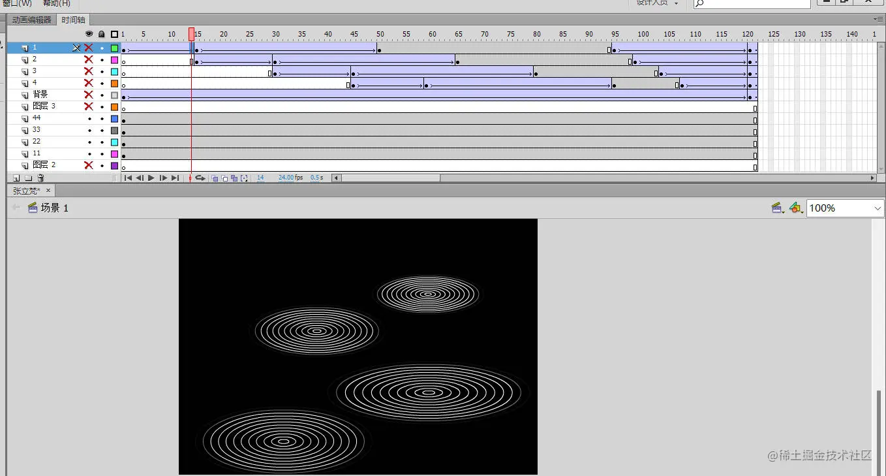Click the timeline scrollbar left arrow
Image resolution: width=886 pixels, height=476 pixels.
coord(336,178)
